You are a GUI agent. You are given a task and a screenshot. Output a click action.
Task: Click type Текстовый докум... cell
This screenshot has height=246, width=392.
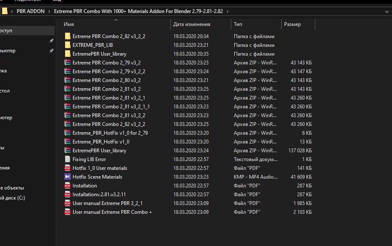pyautogui.click(x=256, y=159)
